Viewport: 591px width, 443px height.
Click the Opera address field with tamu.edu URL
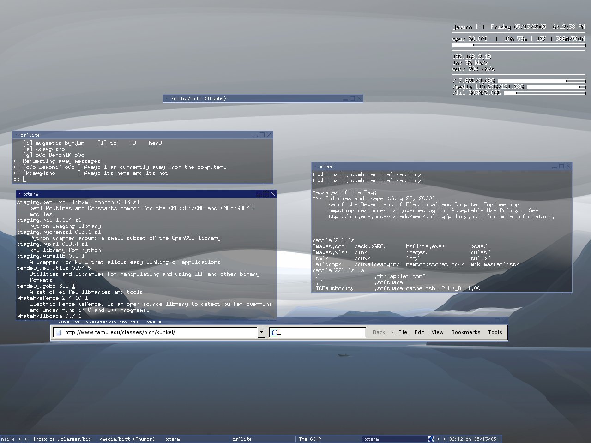[155, 332]
